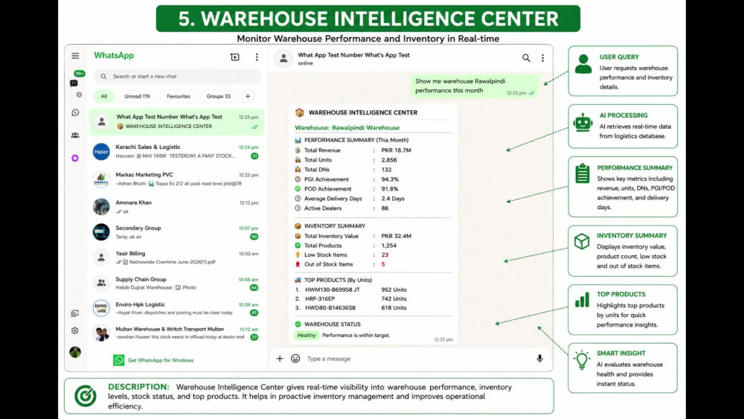Click the POD Achievement 91.8% value

pyautogui.click(x=390, y=189)
